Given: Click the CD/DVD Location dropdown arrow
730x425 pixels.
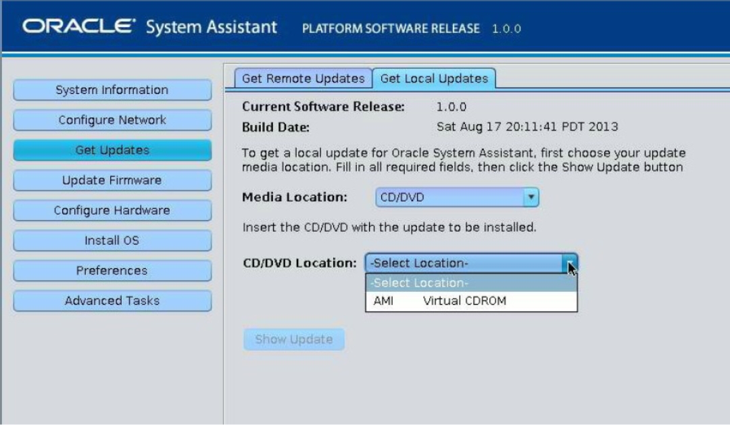Looking at the screenshot, I should tap(570, 264).
